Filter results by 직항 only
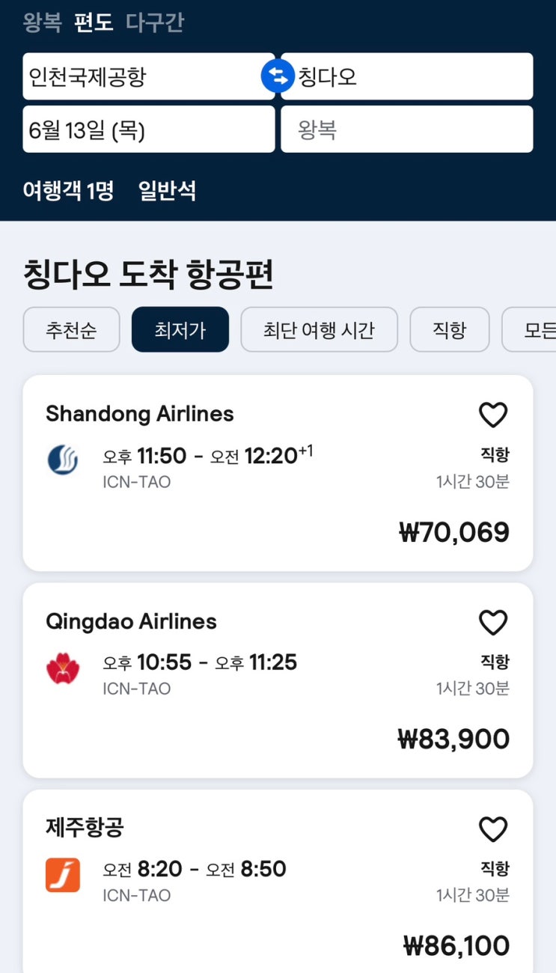Image resolution: width=556 pixels, height=973 pixels. 449,329
